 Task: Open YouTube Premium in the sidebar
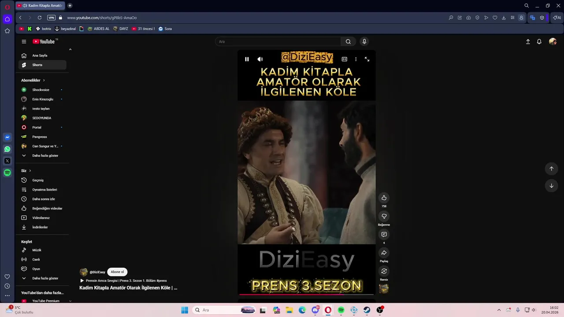[42, 301]
